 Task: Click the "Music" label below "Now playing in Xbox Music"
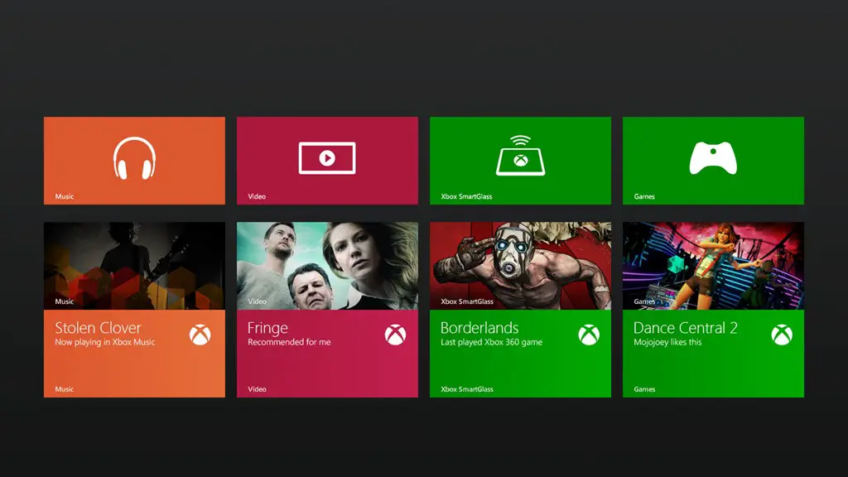(65, 389)
